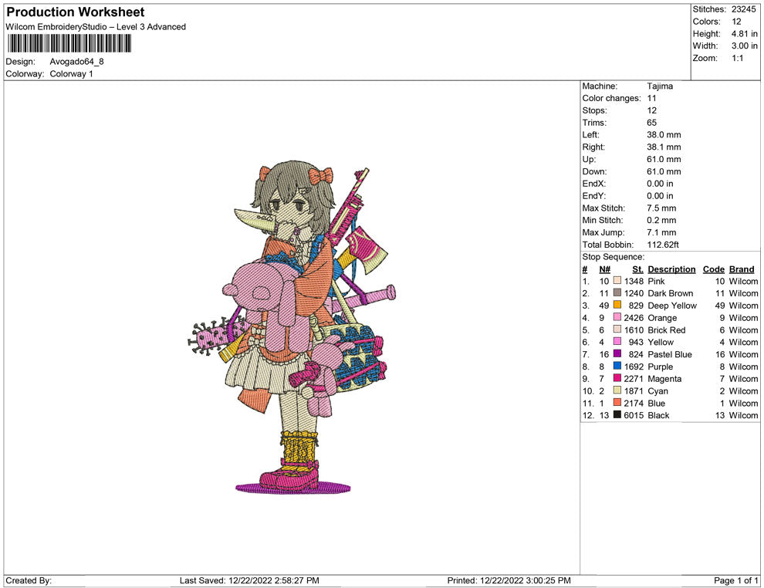Click the trims value '65'
This screenshot has height=588, width=764.
click(651, 123)
